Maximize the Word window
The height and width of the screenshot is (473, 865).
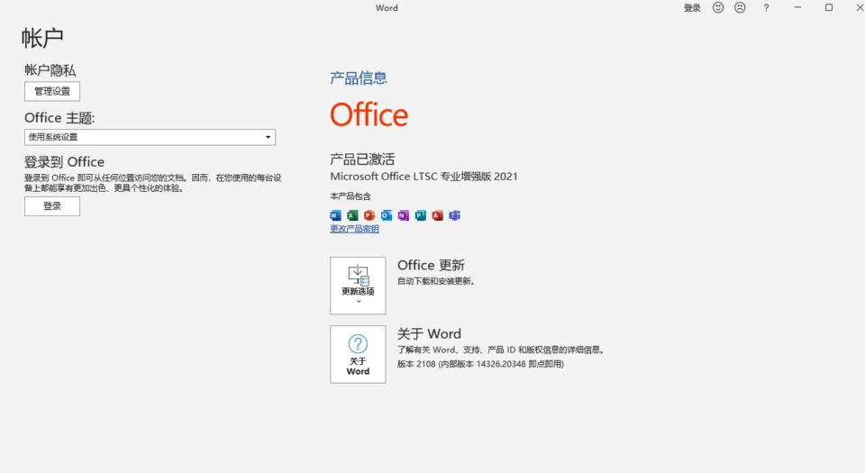tap(829, 8)
